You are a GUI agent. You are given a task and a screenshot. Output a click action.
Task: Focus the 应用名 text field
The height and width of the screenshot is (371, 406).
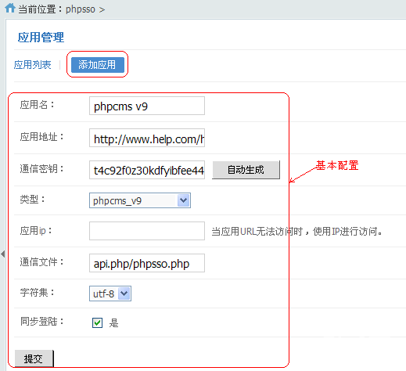(x=147, y=106)
